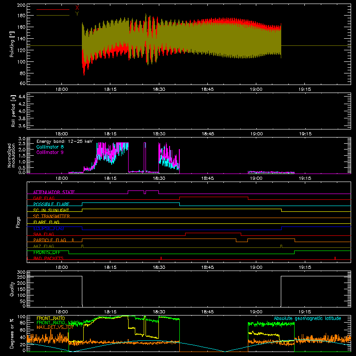Click the 250 tick on Quality axis
This screenshot has height=356, width=356.
tap(21, 277)
